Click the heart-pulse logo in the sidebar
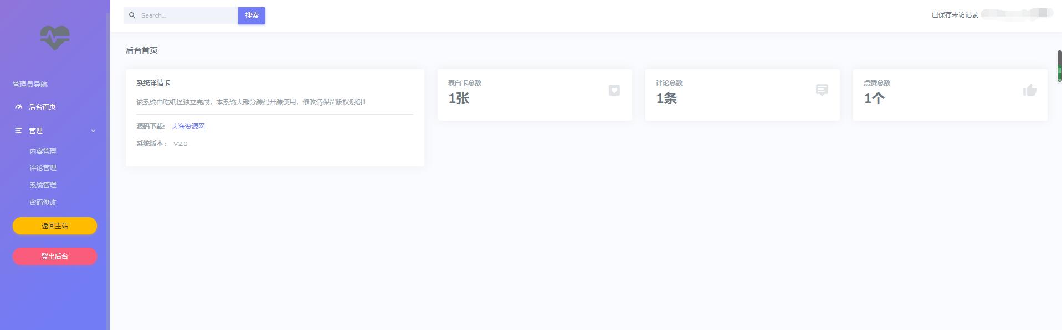This screenshot has height=330, width=1062. [x=55, y=38]
